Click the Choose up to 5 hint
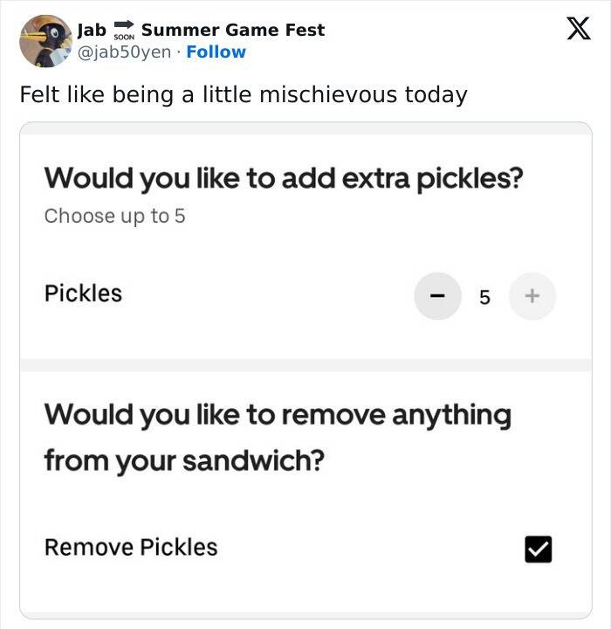 point(114,216)
